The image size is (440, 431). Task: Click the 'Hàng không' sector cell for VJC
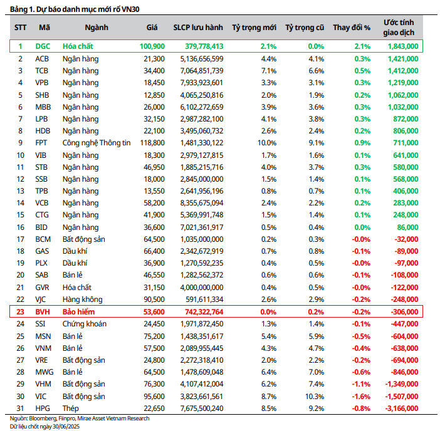(82, 299)
